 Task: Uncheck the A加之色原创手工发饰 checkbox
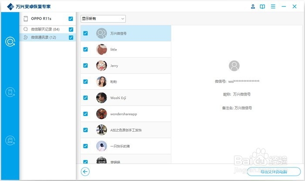85,130
